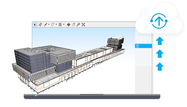Click the Zoom Extents tool
Viewport: 187px width, 107px height.
pyautogui.click(x=83, y=25)
